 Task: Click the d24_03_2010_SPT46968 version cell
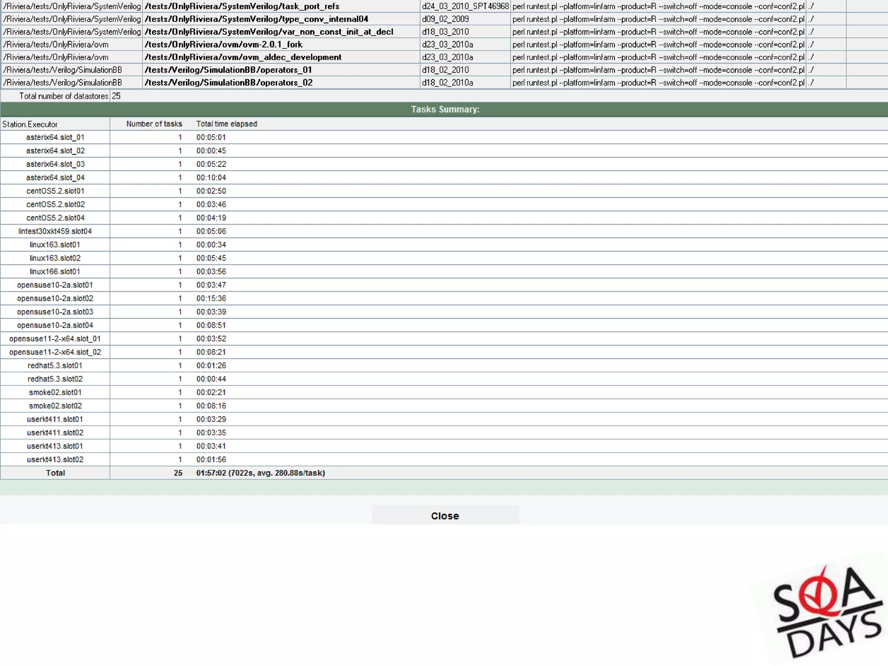(465, 7)
